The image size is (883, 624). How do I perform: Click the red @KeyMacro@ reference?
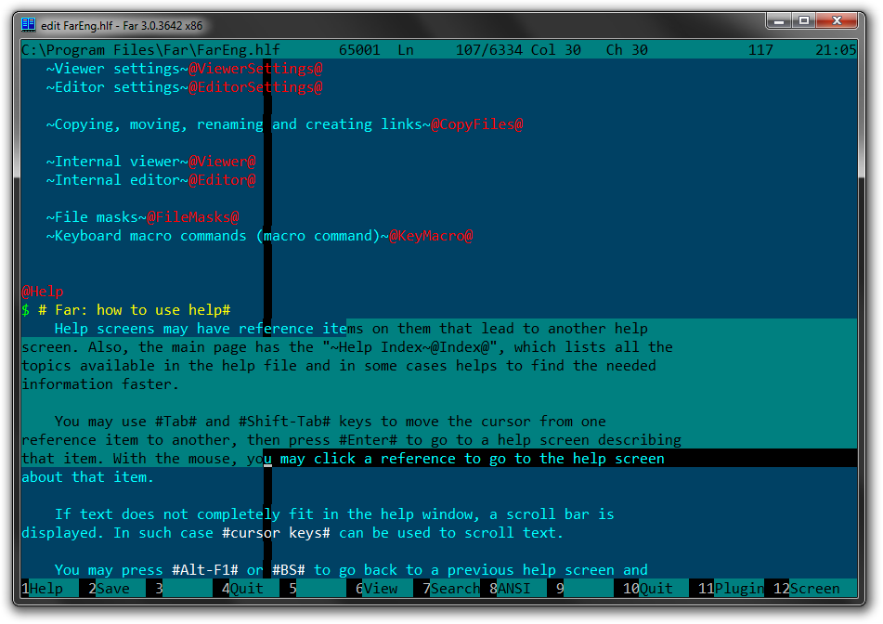coord(431,236)
